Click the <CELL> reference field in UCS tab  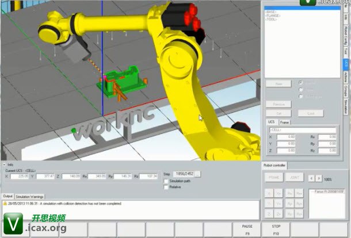pos(302,130)
